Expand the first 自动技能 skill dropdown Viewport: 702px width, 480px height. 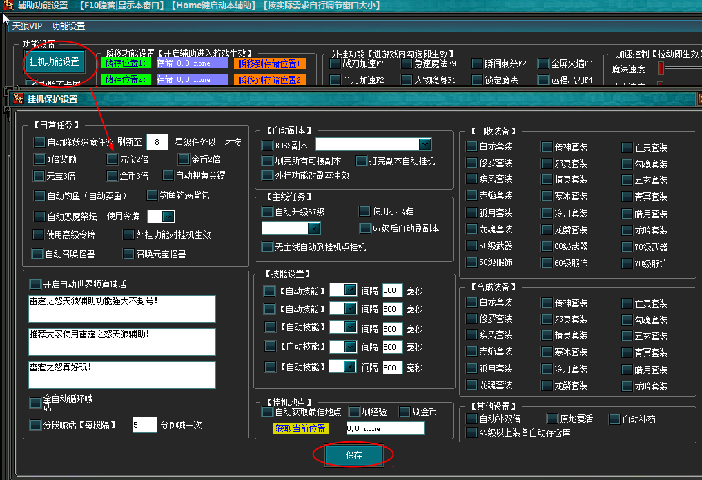(x=349, y=290)
